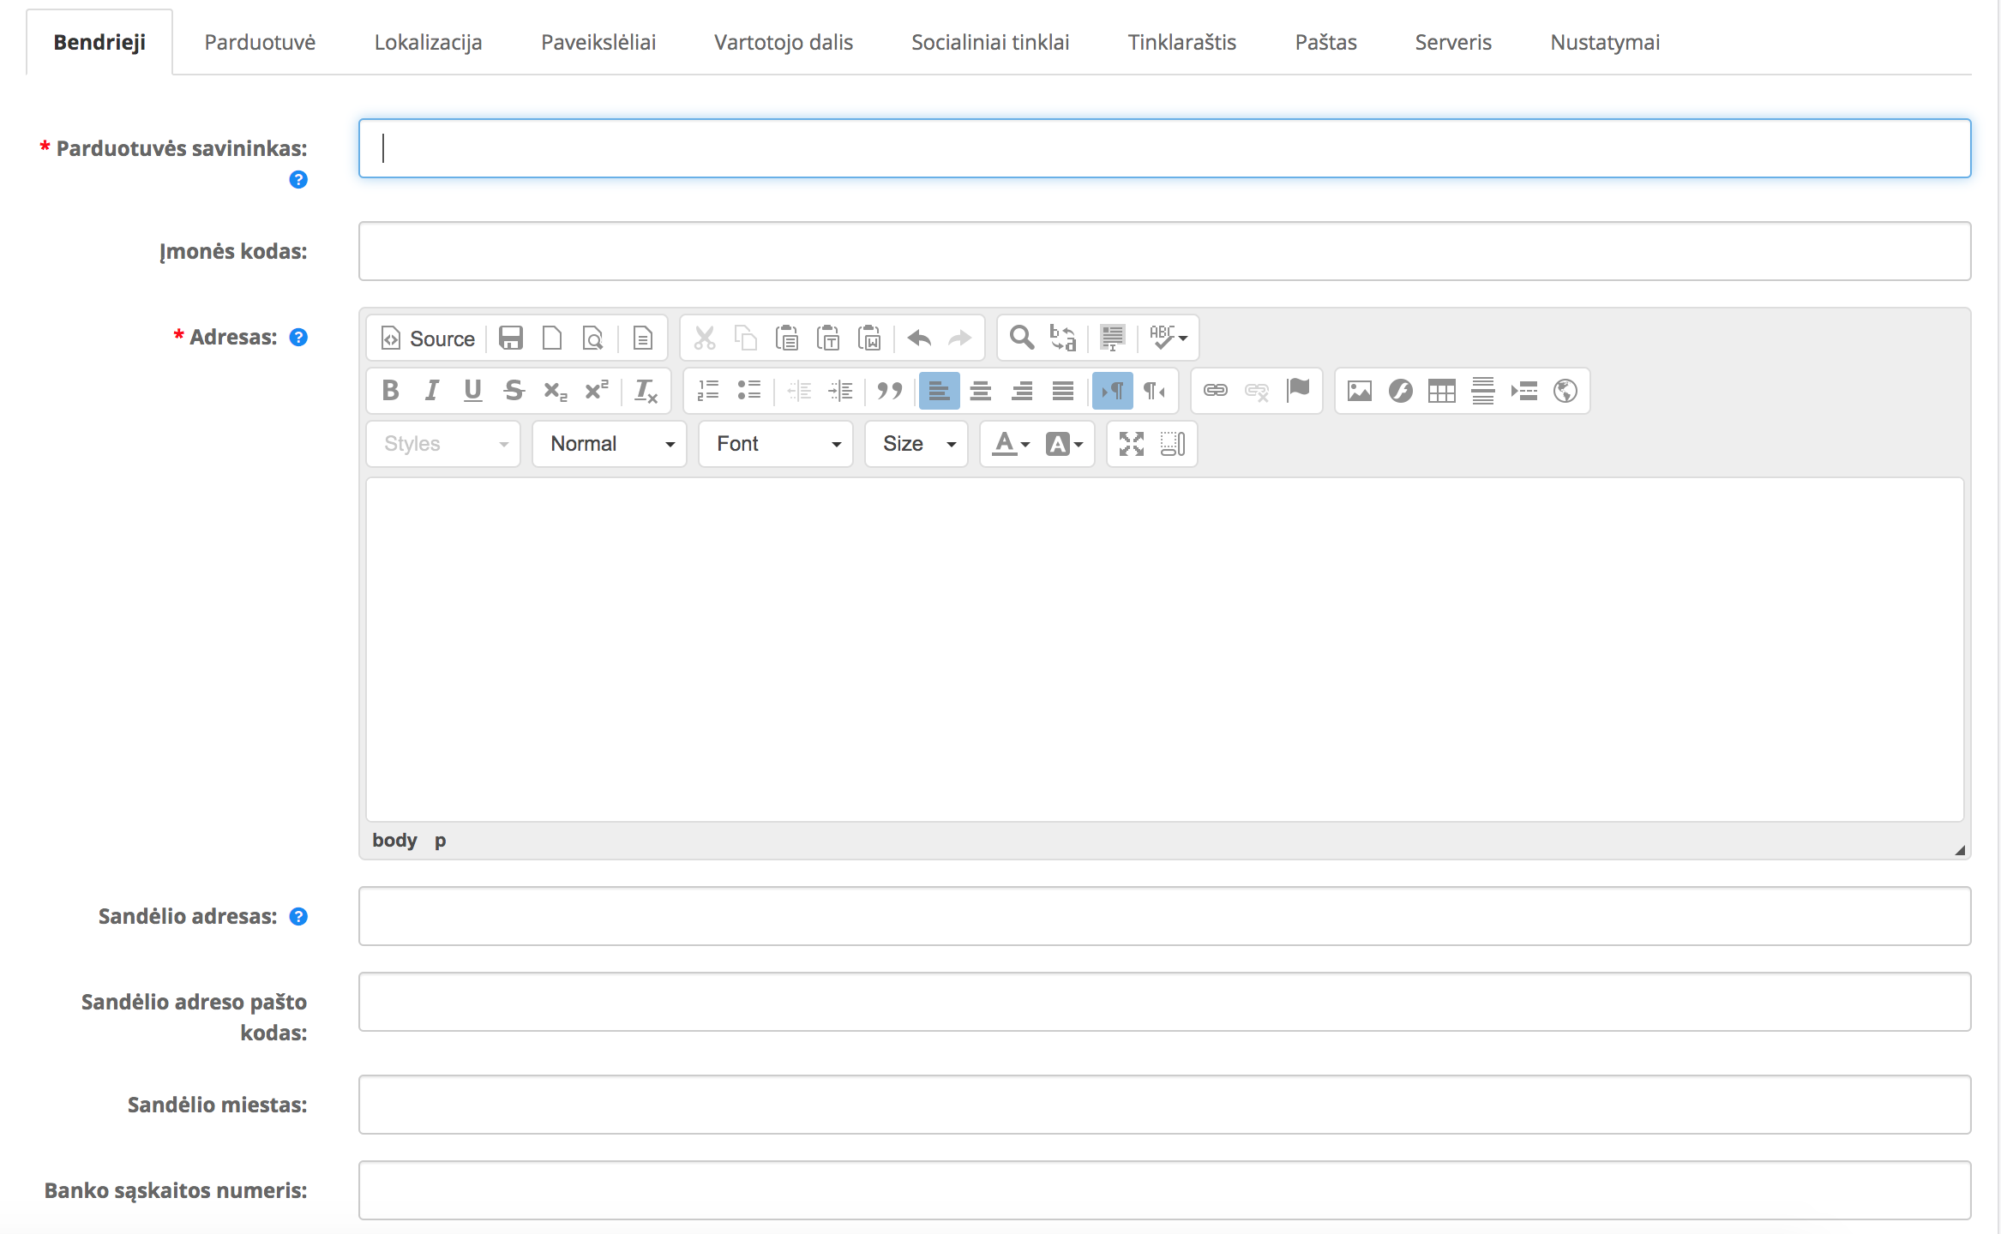
Task: Click the insert Link icon
Action: coord(1216,392)
